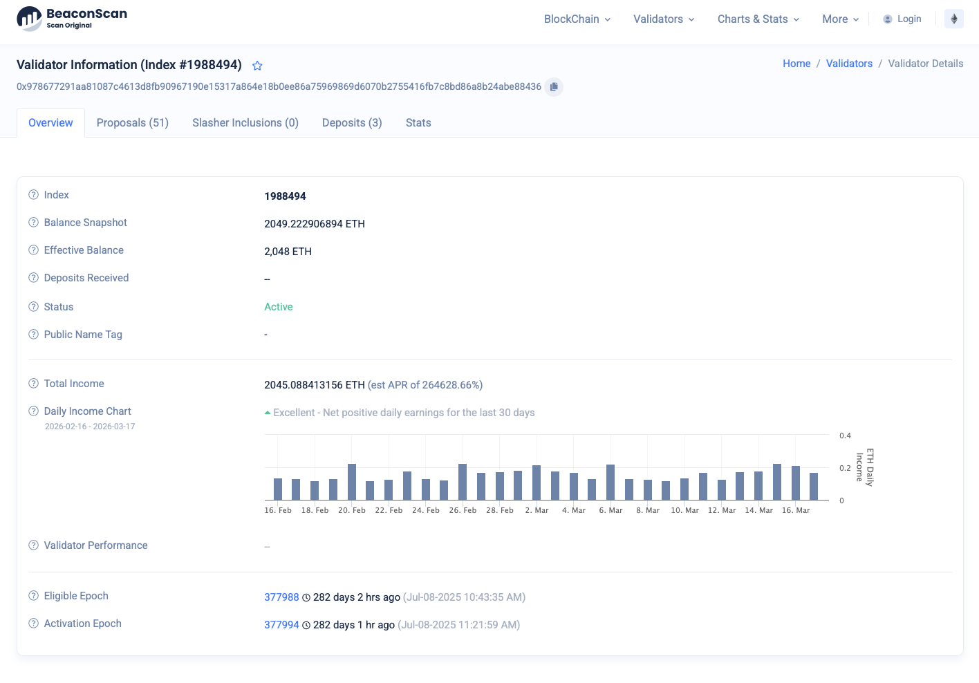The height and width of the screenshot is (683, 979).
Task: Show help for Activation Epoch
Action: tap(33, 624)
